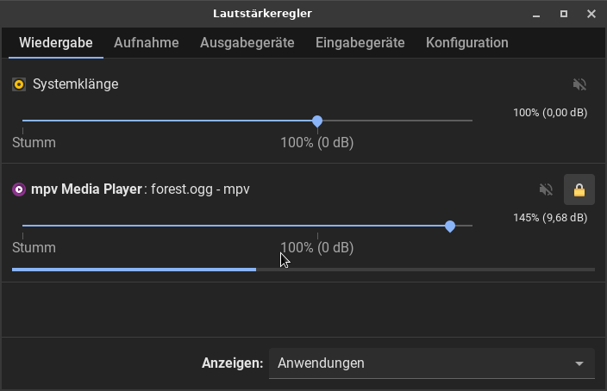The height and width of the screenshot is (391, 607).
Task: Click the Systemklänge speaker icon
Action: [x=19, y=84]
